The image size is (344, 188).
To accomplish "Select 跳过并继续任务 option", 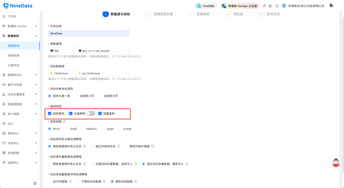I will coord(93,146).
